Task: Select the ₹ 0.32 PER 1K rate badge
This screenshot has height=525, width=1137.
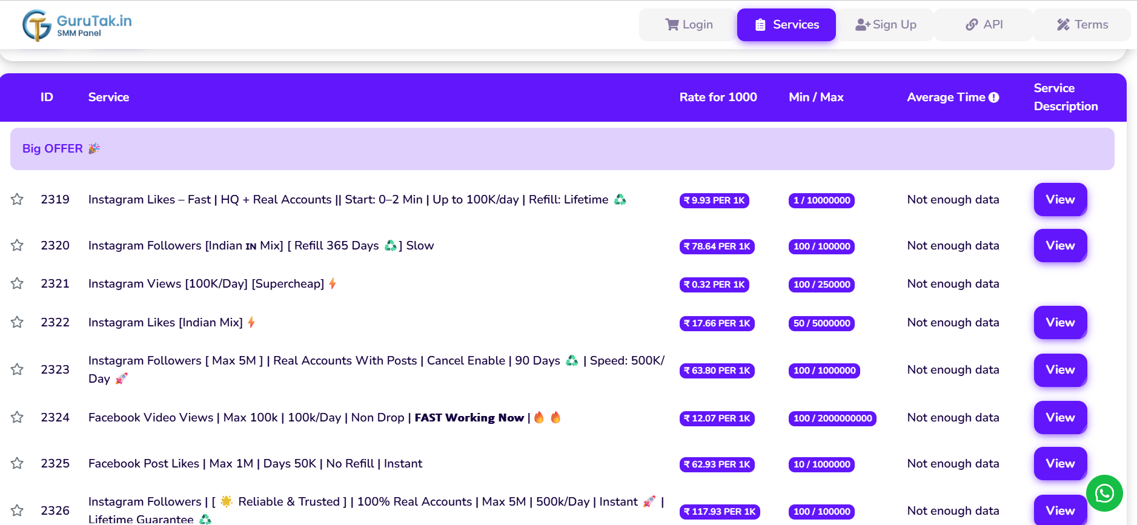Action: [x=714, y=285]
